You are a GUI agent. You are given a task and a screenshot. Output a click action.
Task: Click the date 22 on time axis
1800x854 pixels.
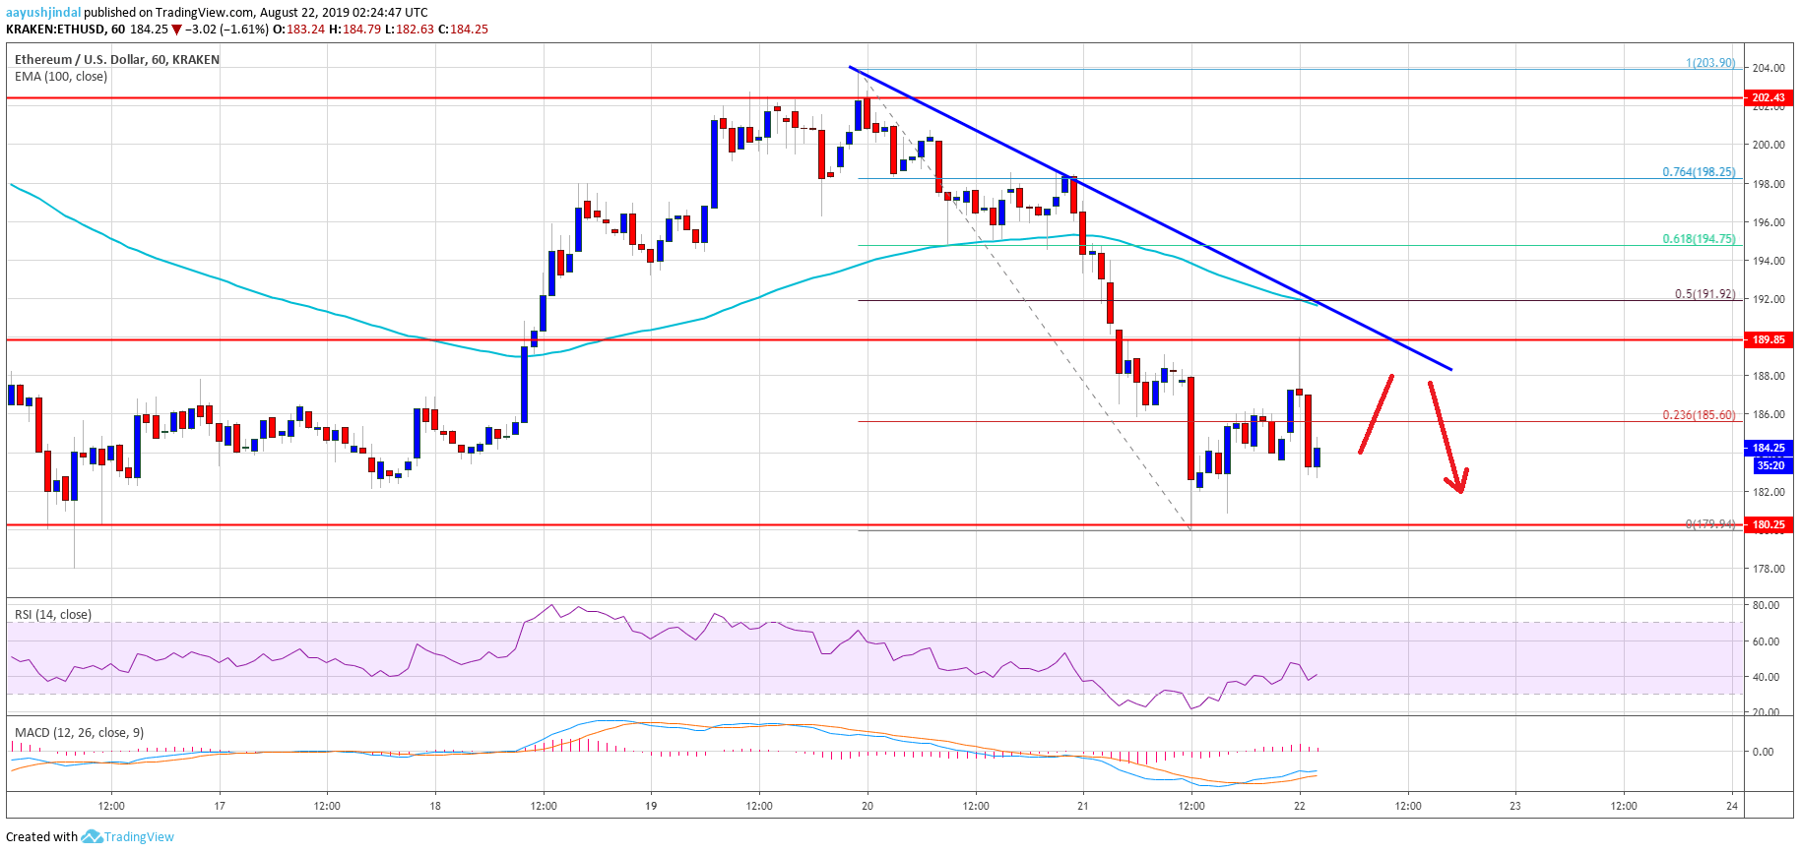pyautogui.click(x=1300, y=806)
